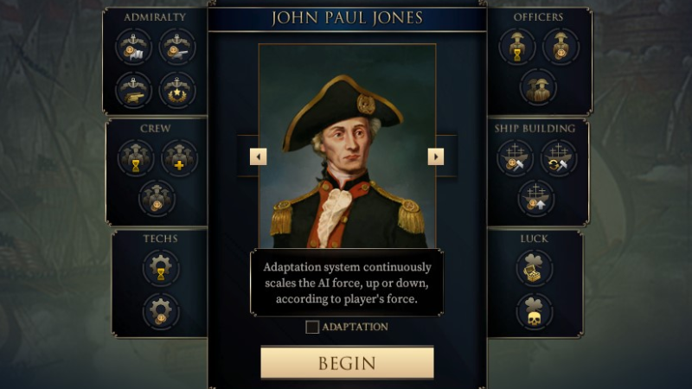Show next character with right arrow

(x=436, y=156)
